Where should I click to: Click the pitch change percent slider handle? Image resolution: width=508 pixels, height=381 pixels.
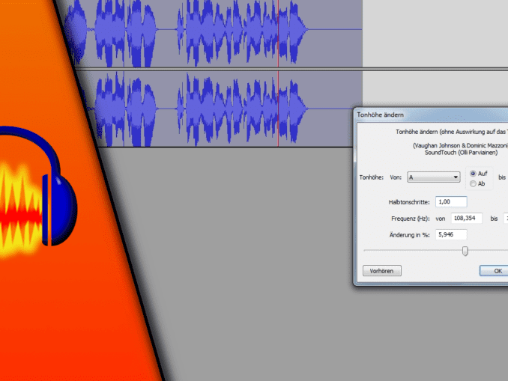click(x=465, y=251)
